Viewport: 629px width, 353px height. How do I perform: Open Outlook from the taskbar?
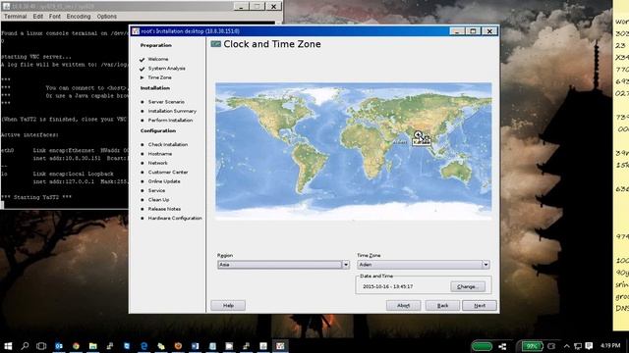tap(59, 346)
